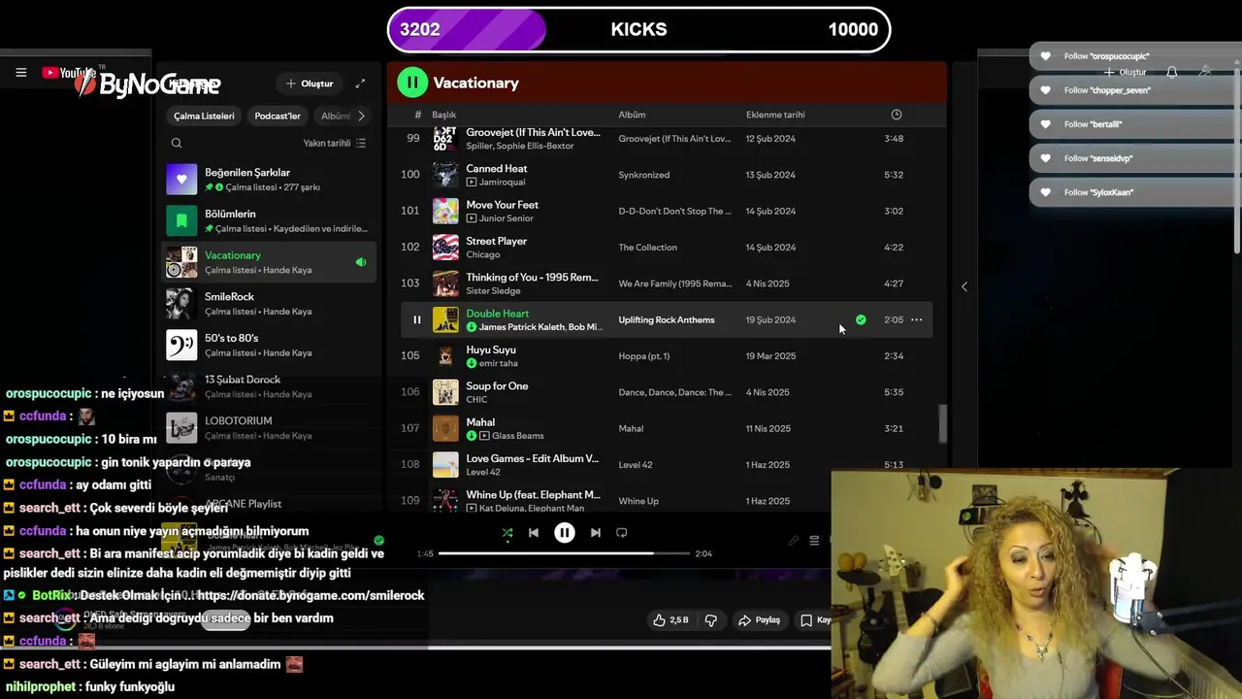Open the Vacationary playlist in the sidebar

coord(269,262)
